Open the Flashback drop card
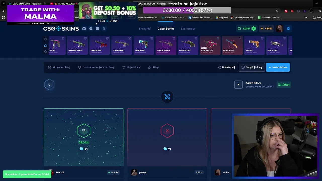 point(122,45)
